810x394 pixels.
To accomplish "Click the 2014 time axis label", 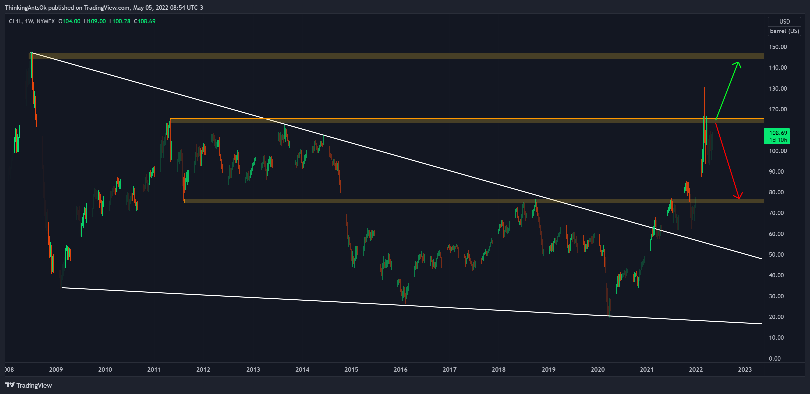I will click(x=303, y=370).
